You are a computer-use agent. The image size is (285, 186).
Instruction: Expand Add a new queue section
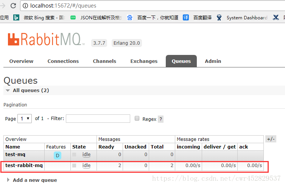pos(32,180)
